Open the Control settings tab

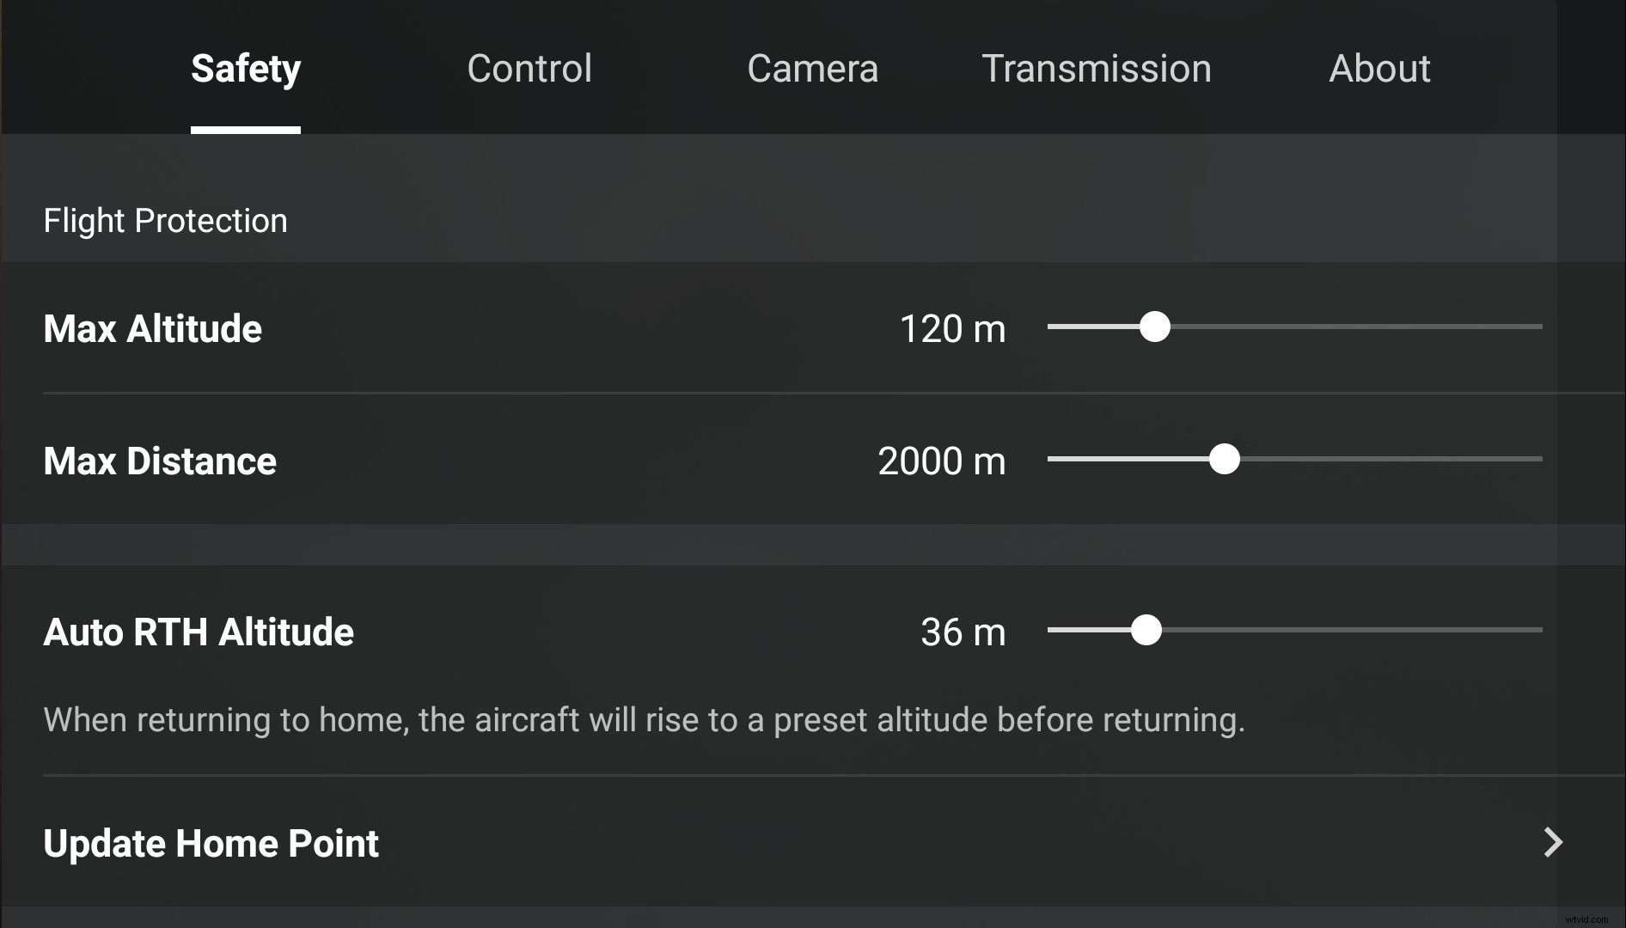[x=529, y=69]
